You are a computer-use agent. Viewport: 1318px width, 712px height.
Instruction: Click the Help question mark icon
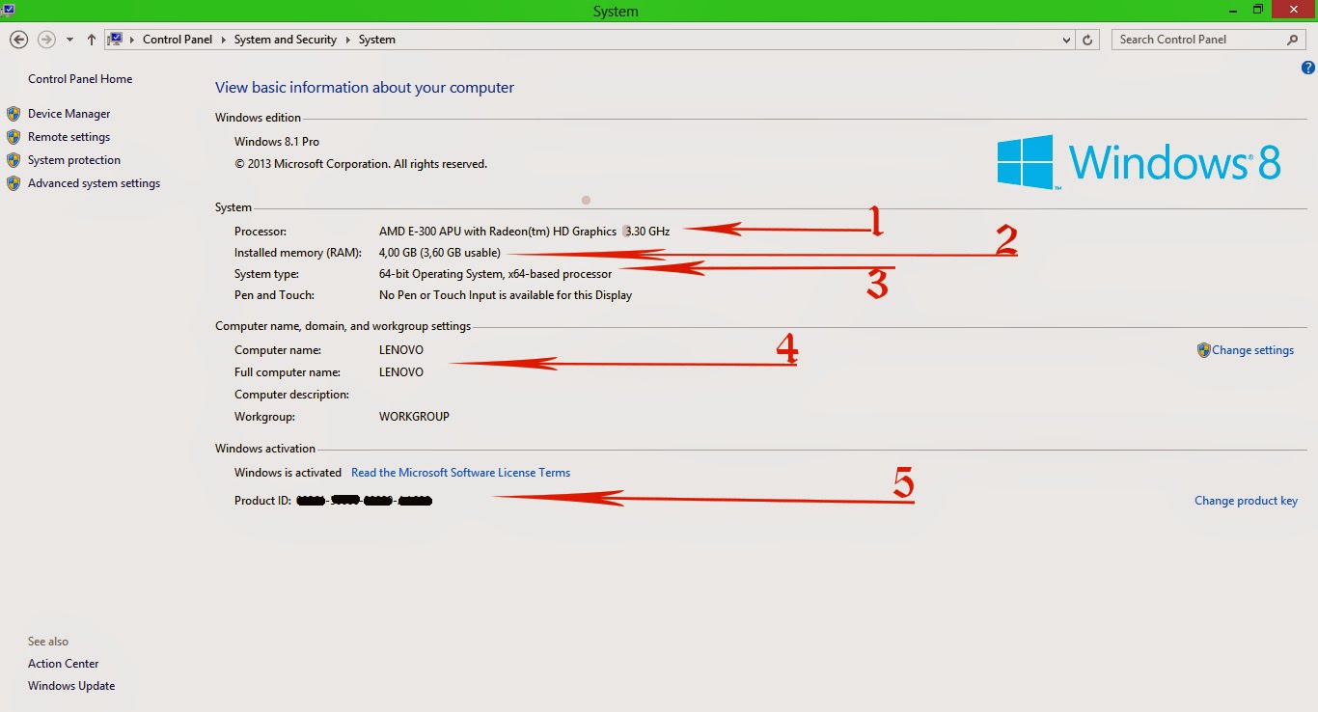click(1308, 67)
